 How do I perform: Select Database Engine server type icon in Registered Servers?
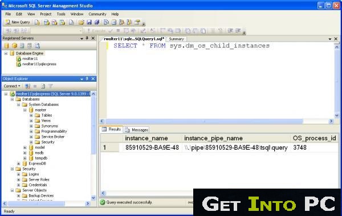(x=7, y=46)
